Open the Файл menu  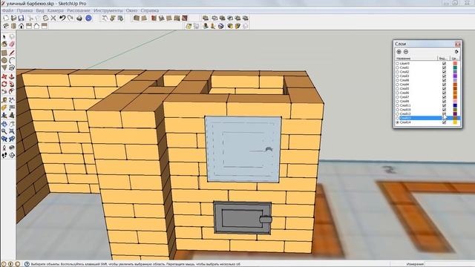pos(7,10)
